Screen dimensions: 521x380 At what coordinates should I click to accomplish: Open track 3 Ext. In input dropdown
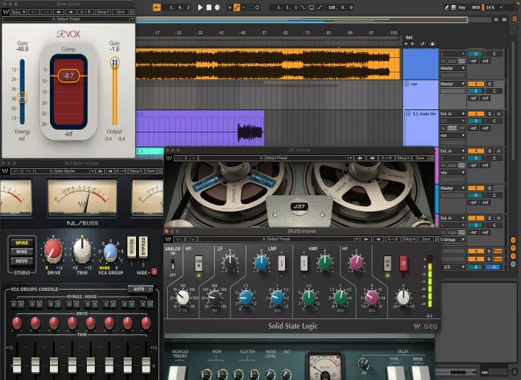pos(452,114)
